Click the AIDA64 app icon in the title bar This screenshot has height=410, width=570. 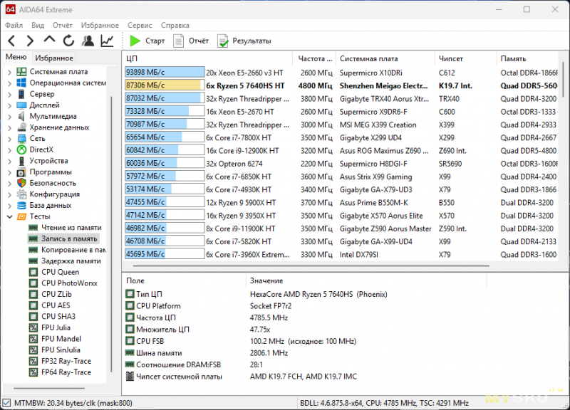click(x=10, y=9)
